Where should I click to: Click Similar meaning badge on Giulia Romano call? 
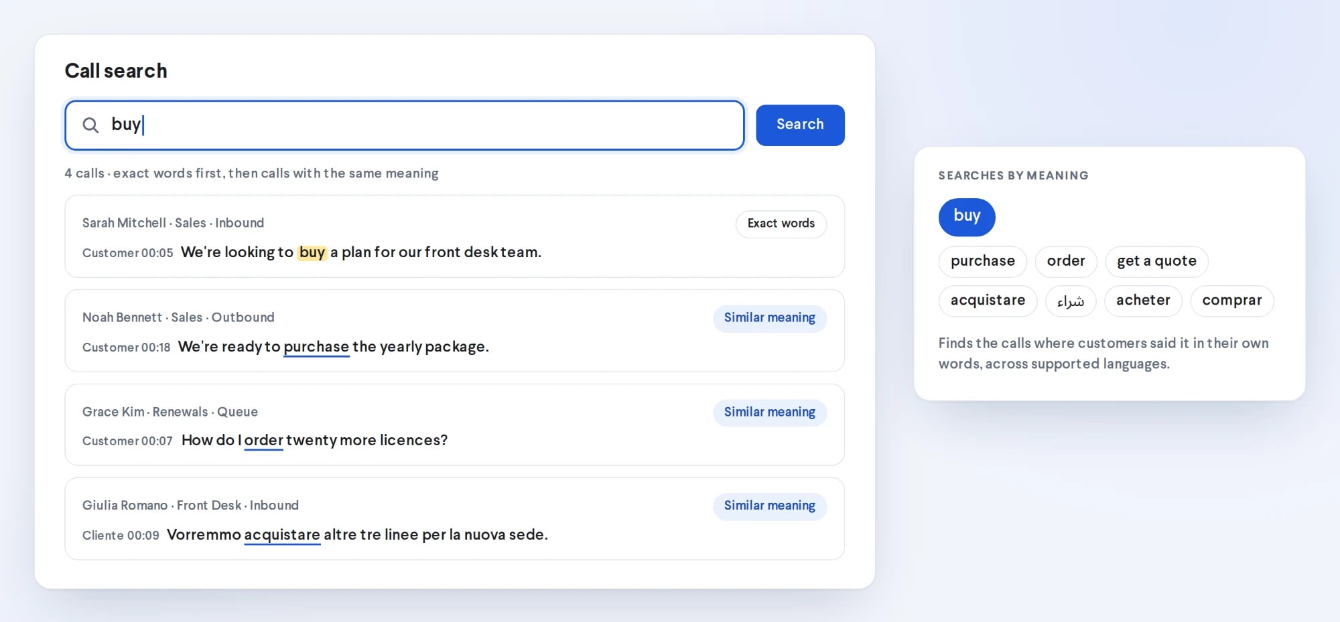click(x=770, y=506)
